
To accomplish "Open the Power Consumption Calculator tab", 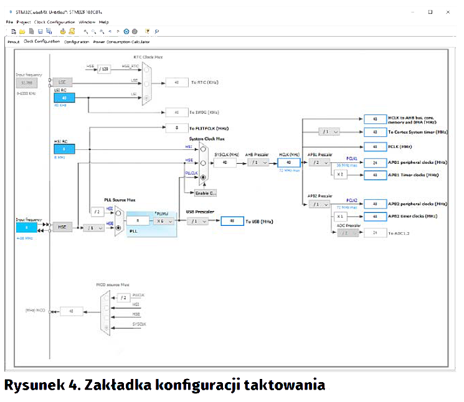I will click(121, 42).
